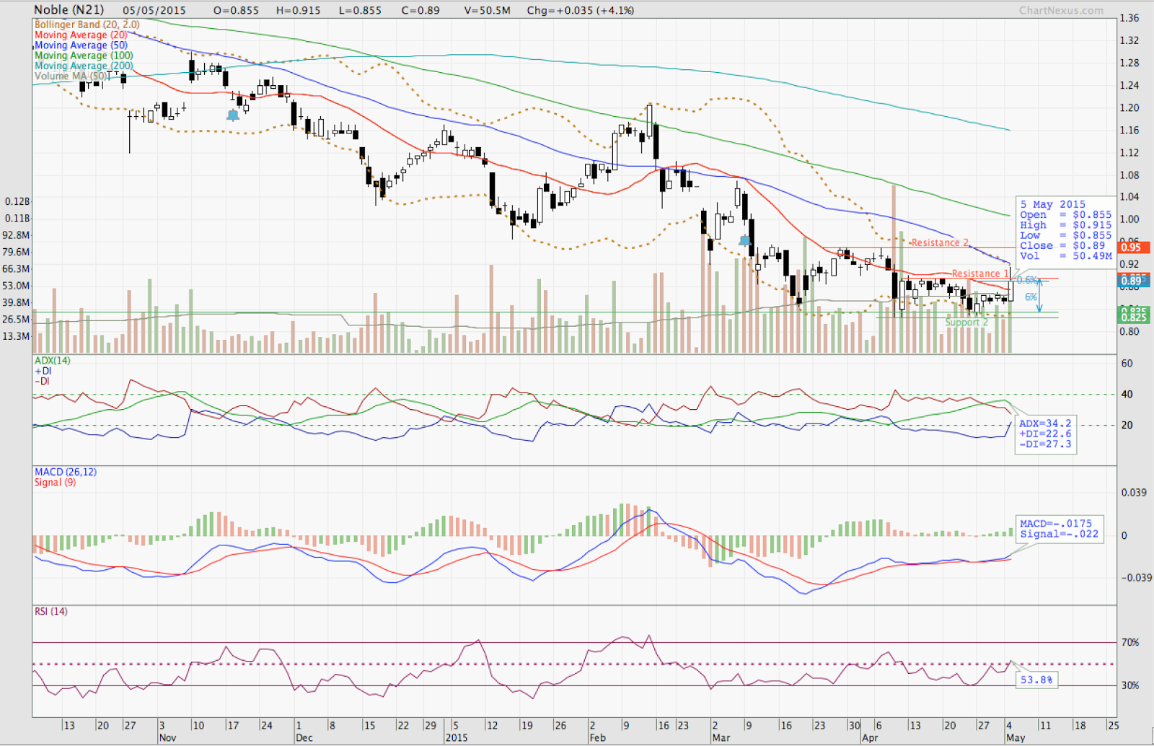Screen dimensions: 1154x746
Task: Click the Resistance 2 line label
Action: [x=940, y=242]
